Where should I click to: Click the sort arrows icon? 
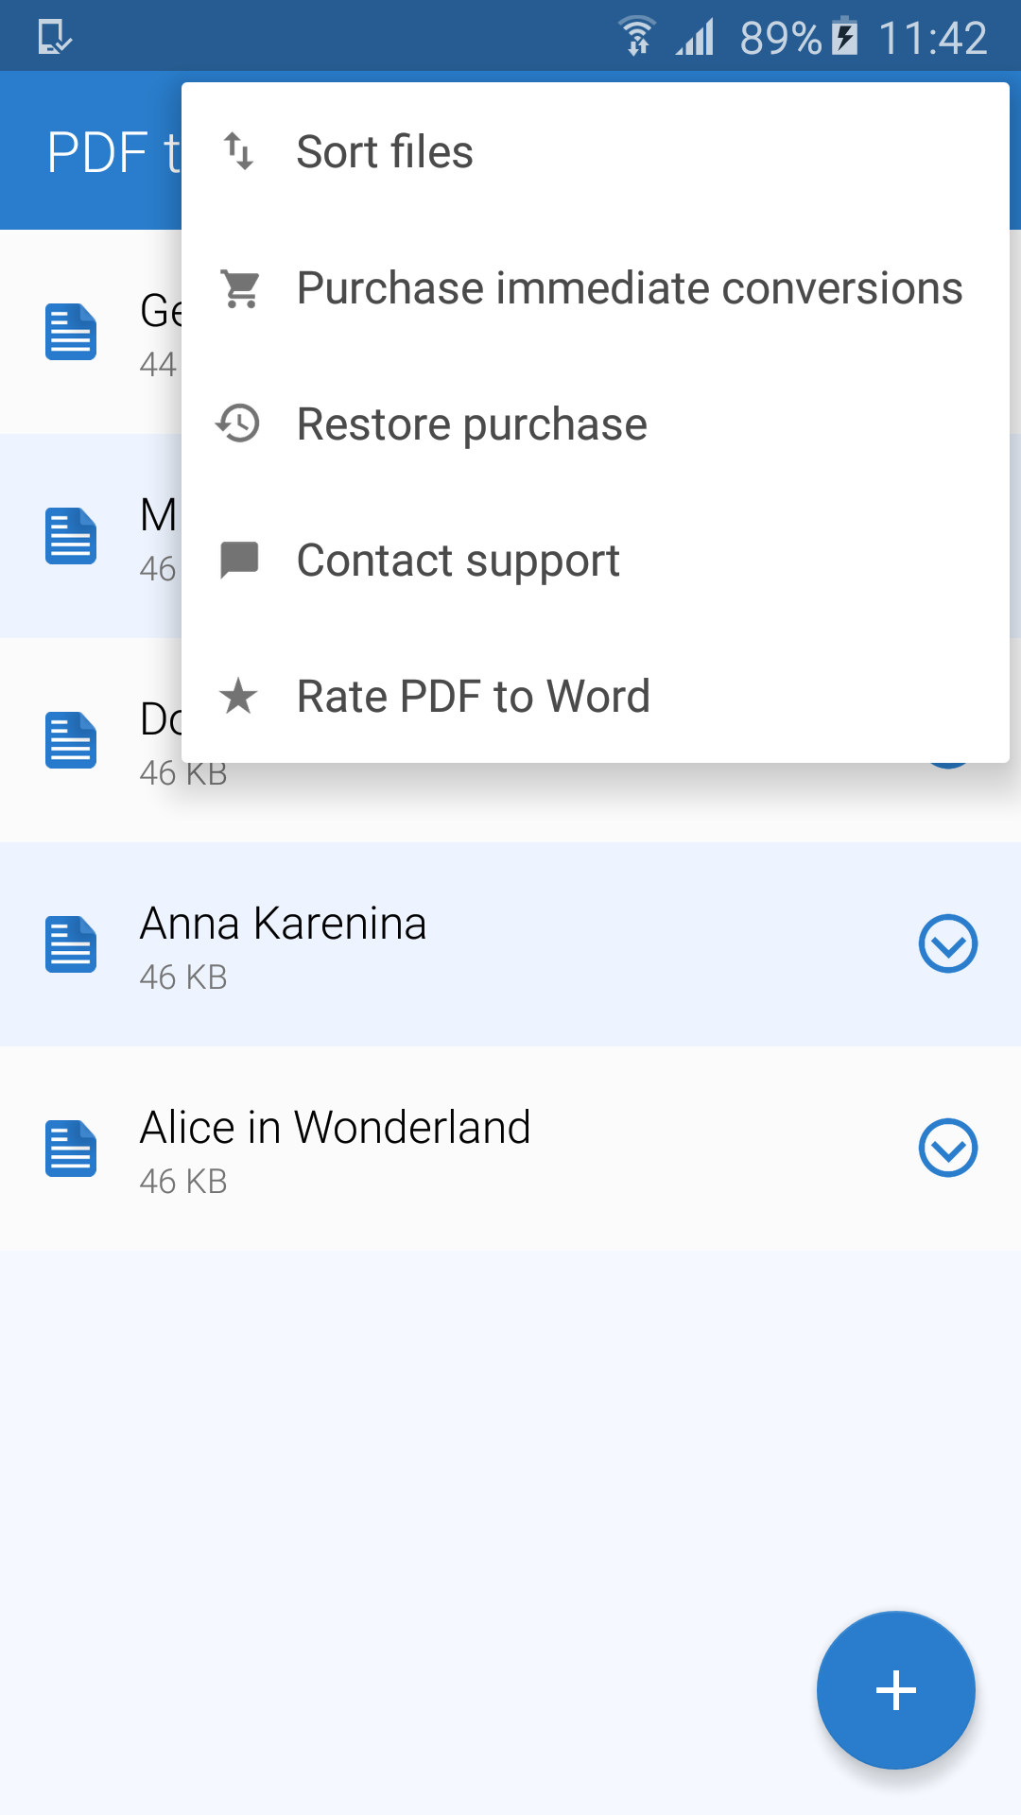click(x=239, y=151)
